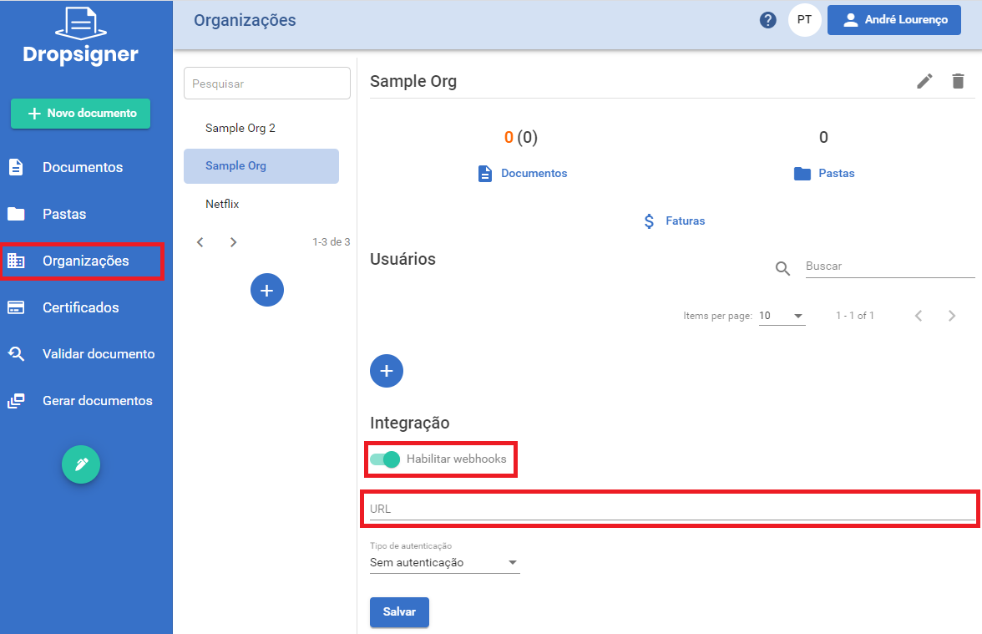Delete Sample Org via the trash icon
982x634 pixels.
(958, 81)
